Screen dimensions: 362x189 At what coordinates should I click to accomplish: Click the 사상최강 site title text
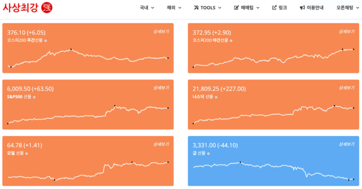[x=21, y=8]
